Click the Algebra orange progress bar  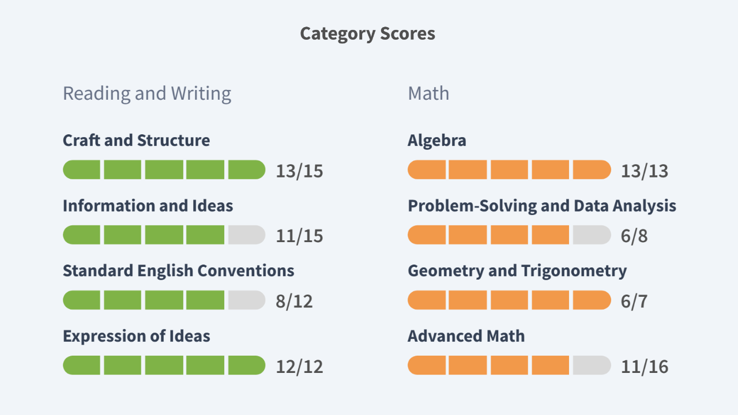tap(509, 170)
